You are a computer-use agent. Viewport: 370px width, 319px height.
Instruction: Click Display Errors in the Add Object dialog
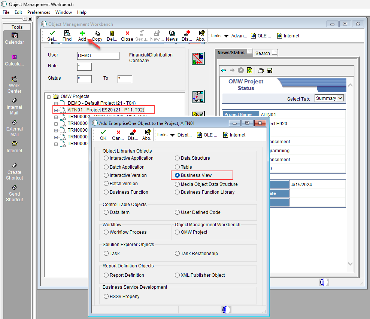tap(133, 135)
